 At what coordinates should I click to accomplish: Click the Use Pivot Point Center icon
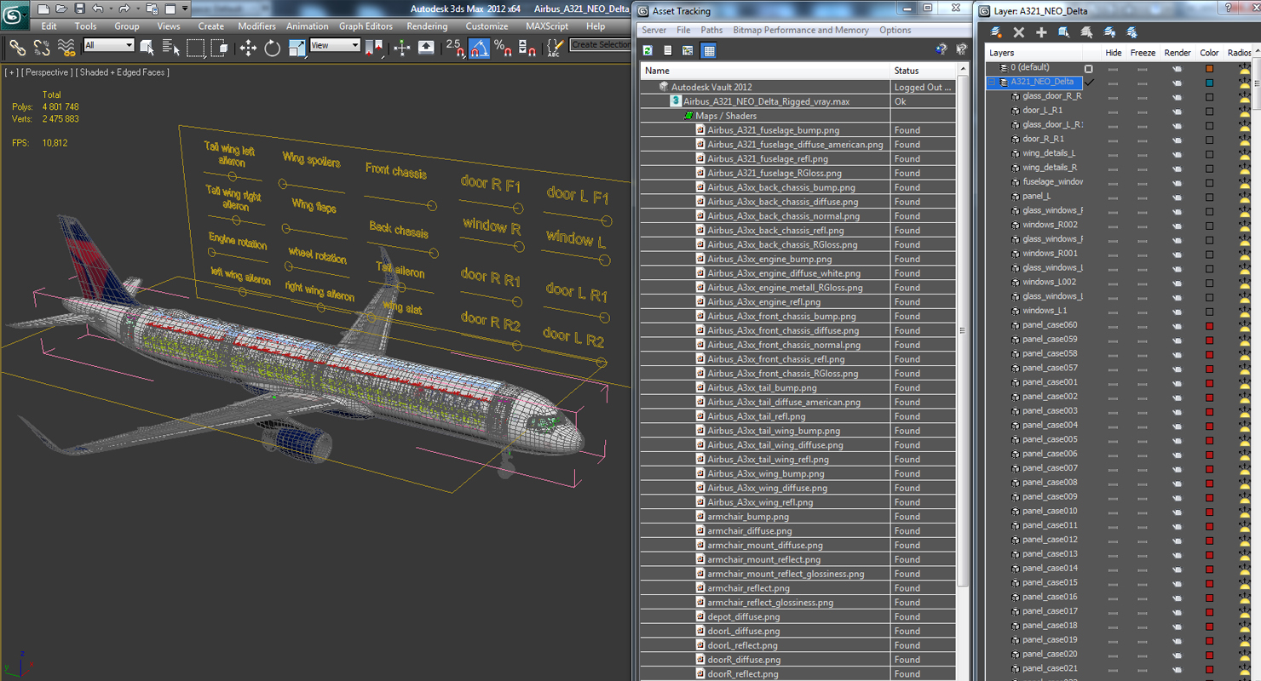click(373, 48)
